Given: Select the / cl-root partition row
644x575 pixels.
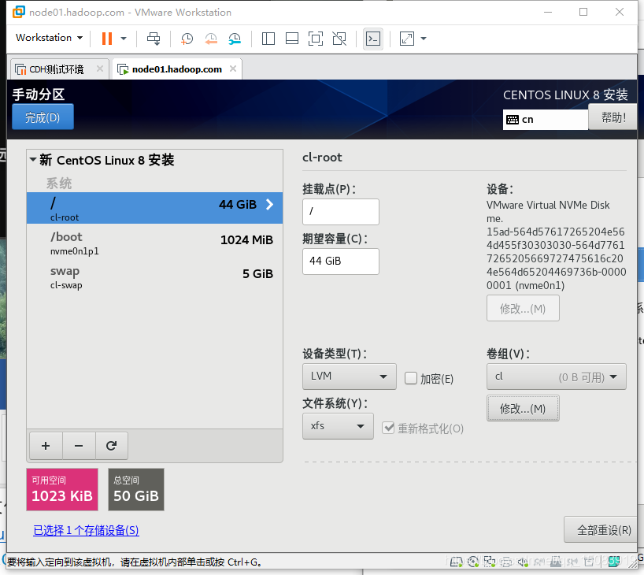Looking at the screenshot, I should (154, 208).
